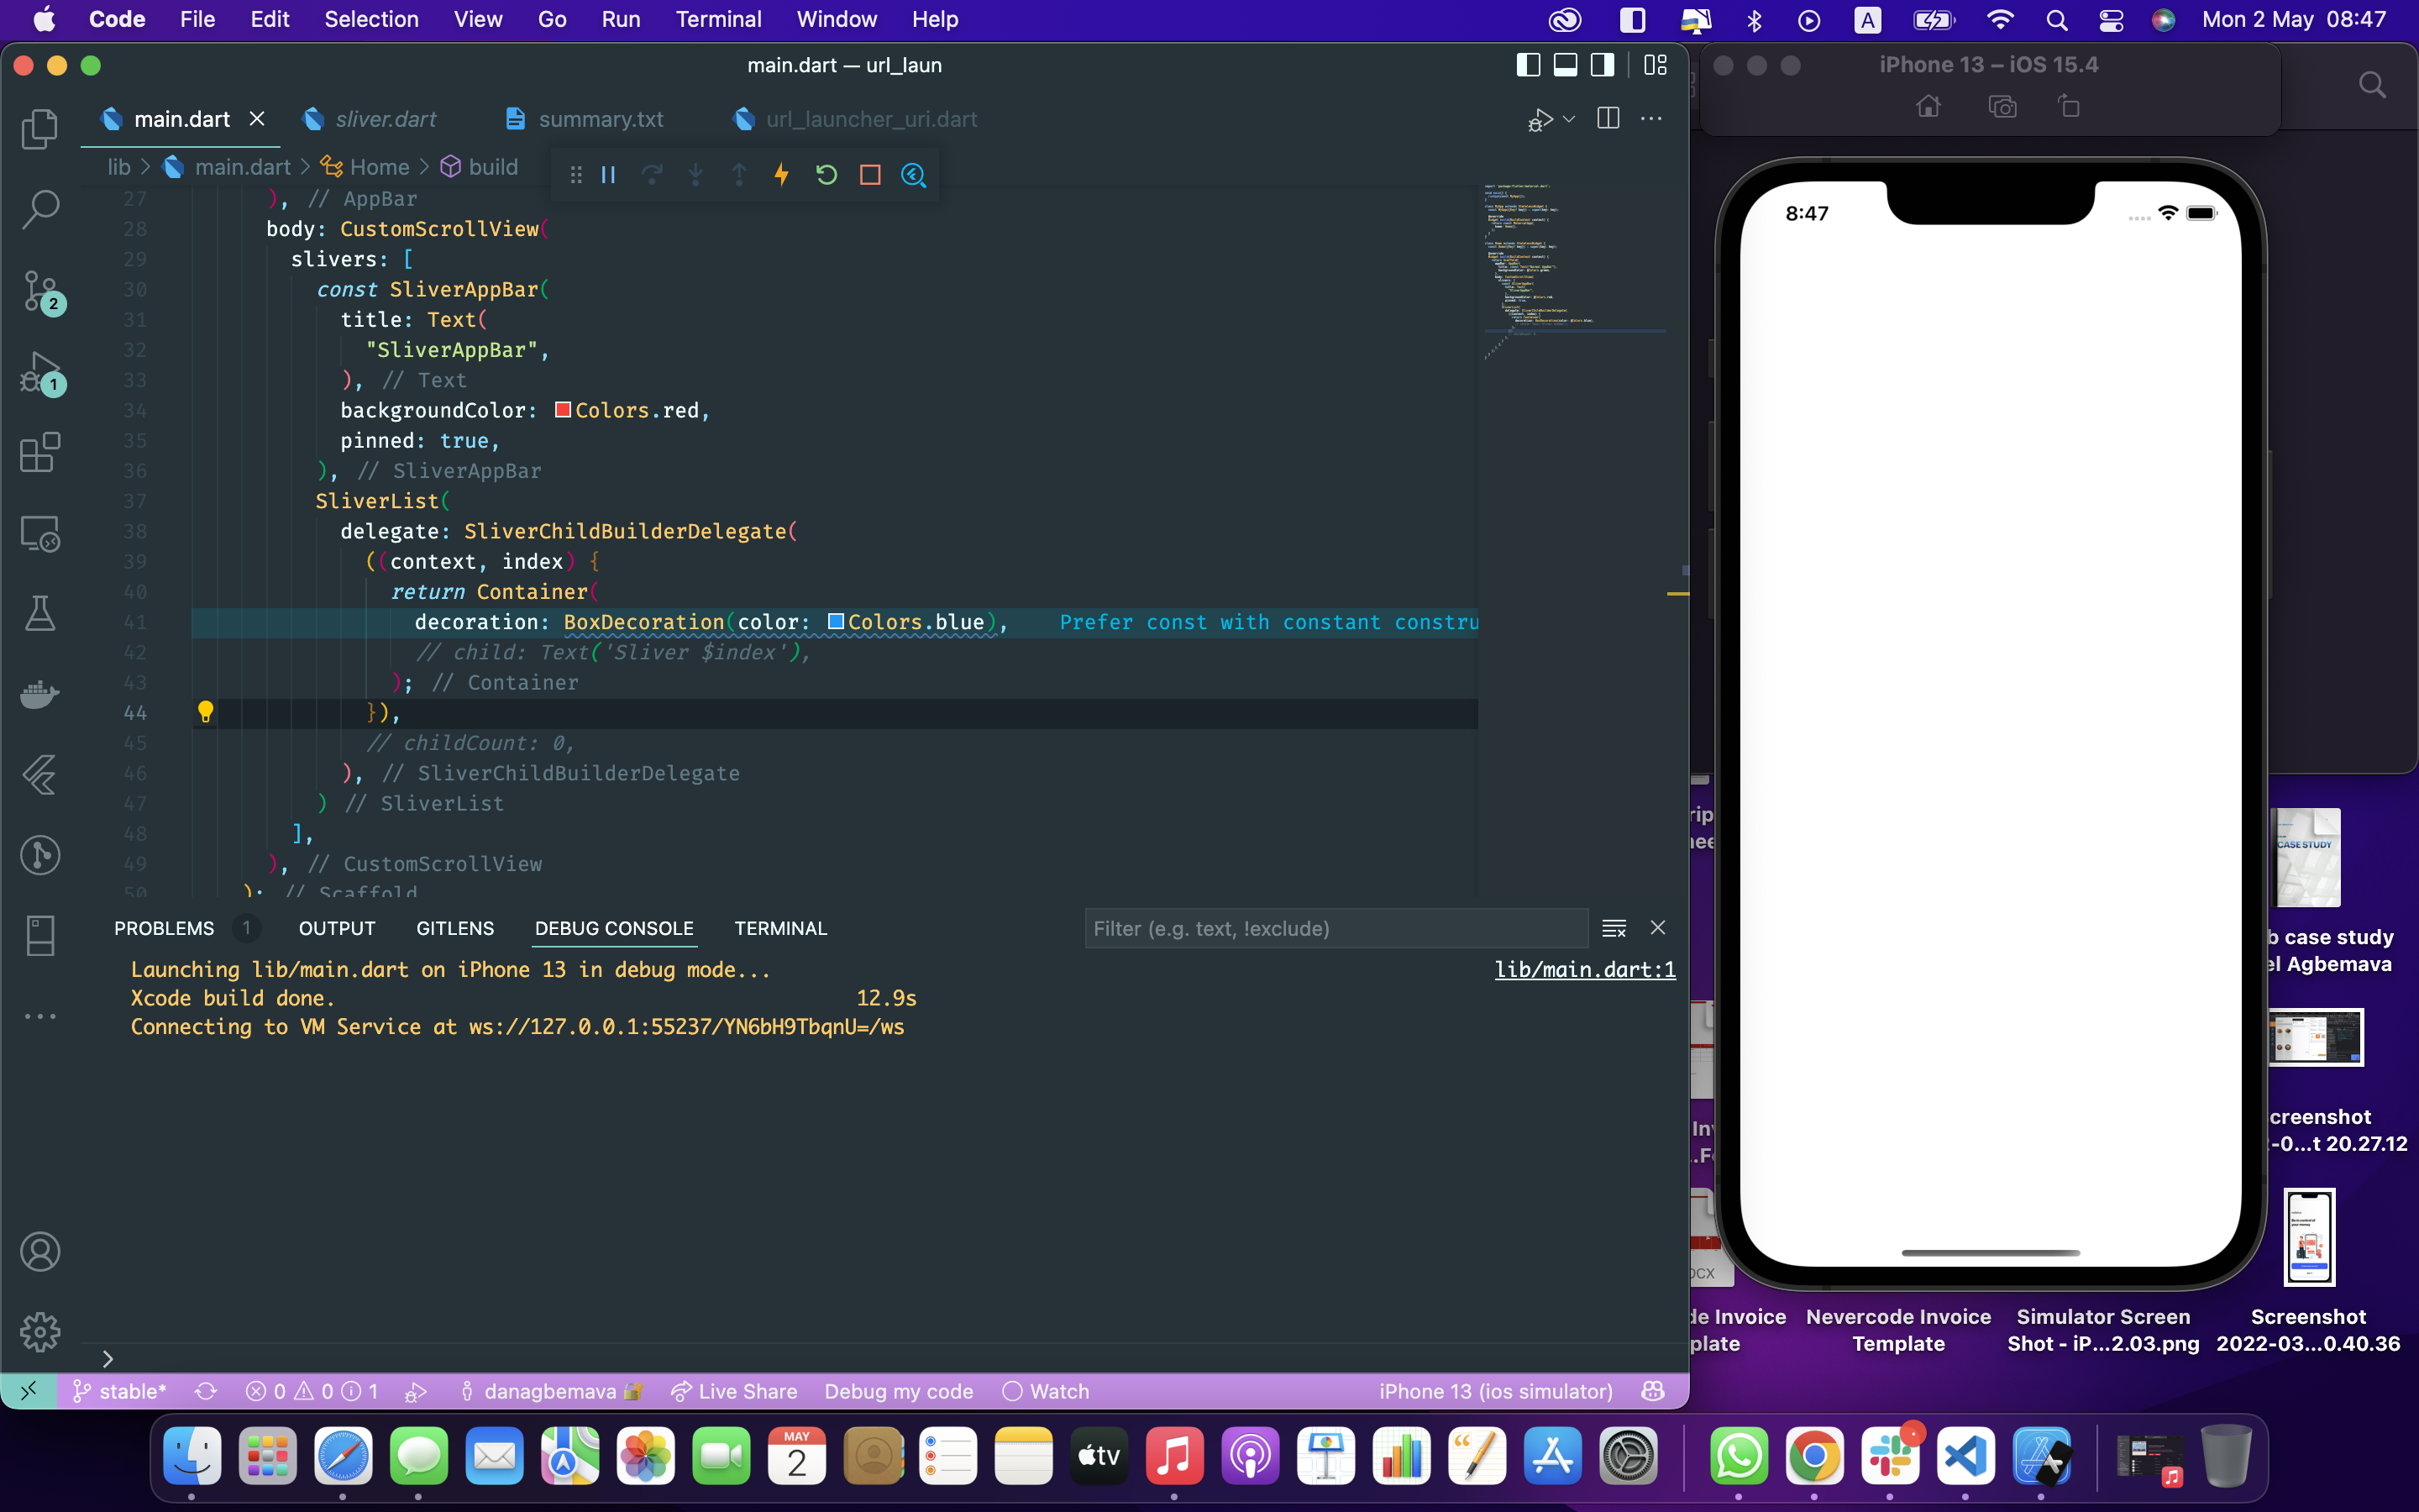Image resolution: width=2419 pixels, height=1512 pixels.
Task: Open the sliver.dart editor tab
Action: coord(385,119)
